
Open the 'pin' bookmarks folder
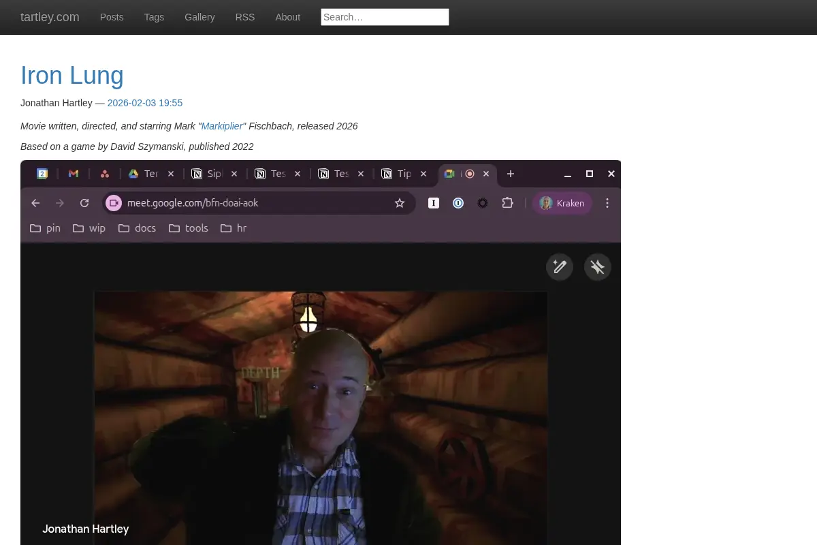[x=45, y=228]
